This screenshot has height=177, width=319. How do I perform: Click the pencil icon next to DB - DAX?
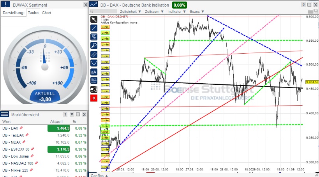point(21,128)
